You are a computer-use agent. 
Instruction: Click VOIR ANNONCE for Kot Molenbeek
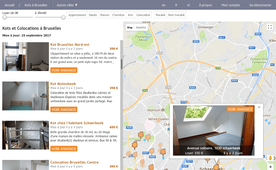[64, 110]
